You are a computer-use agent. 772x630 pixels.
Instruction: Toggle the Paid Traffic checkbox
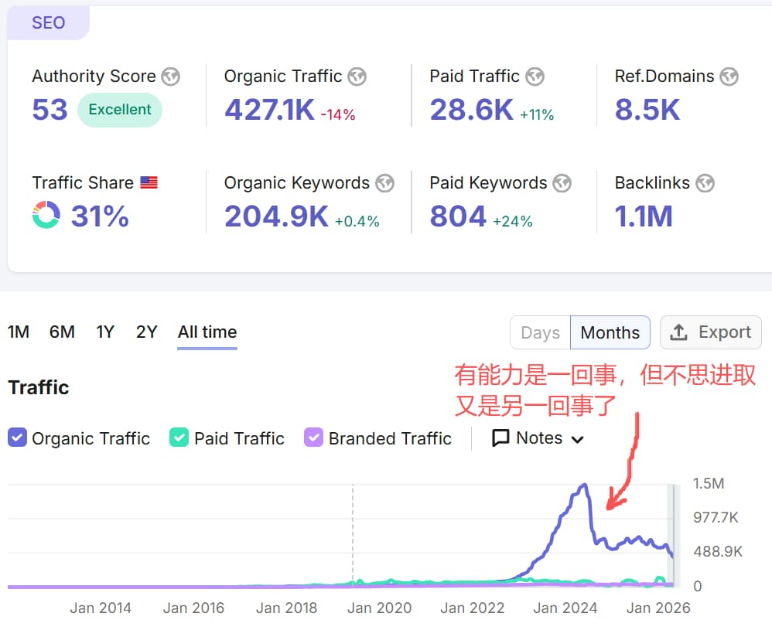[x=179, y=437]
